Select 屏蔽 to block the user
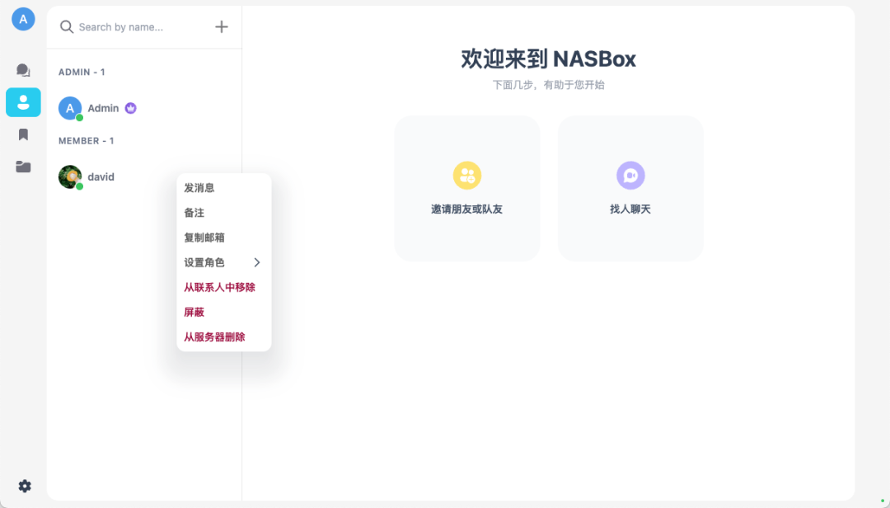 click(194, 312)
